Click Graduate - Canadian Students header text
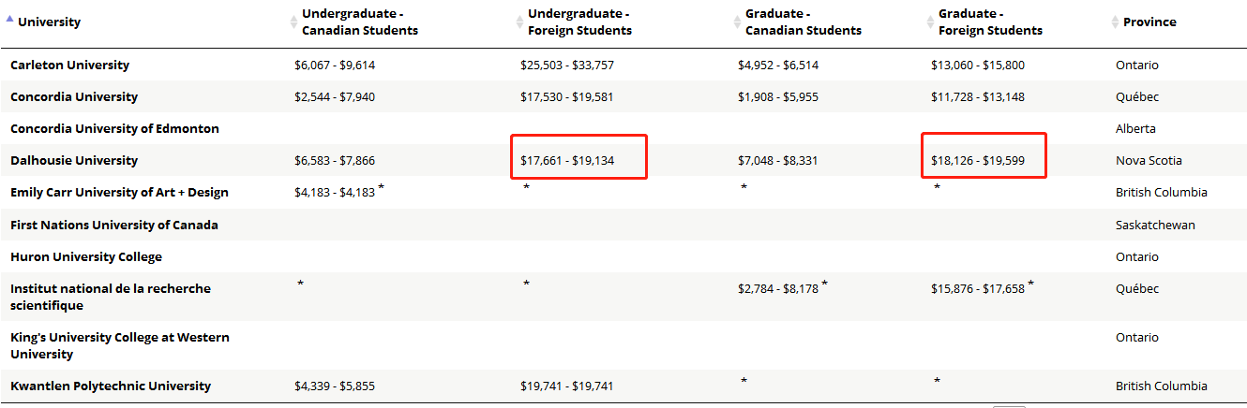Image resolution: width=1247 pixels, height=408 pixels. click(804, 22)
